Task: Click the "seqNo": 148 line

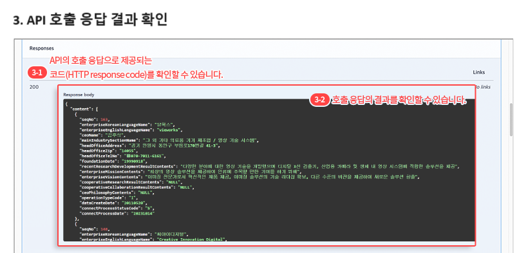Action: pos(95,229)
